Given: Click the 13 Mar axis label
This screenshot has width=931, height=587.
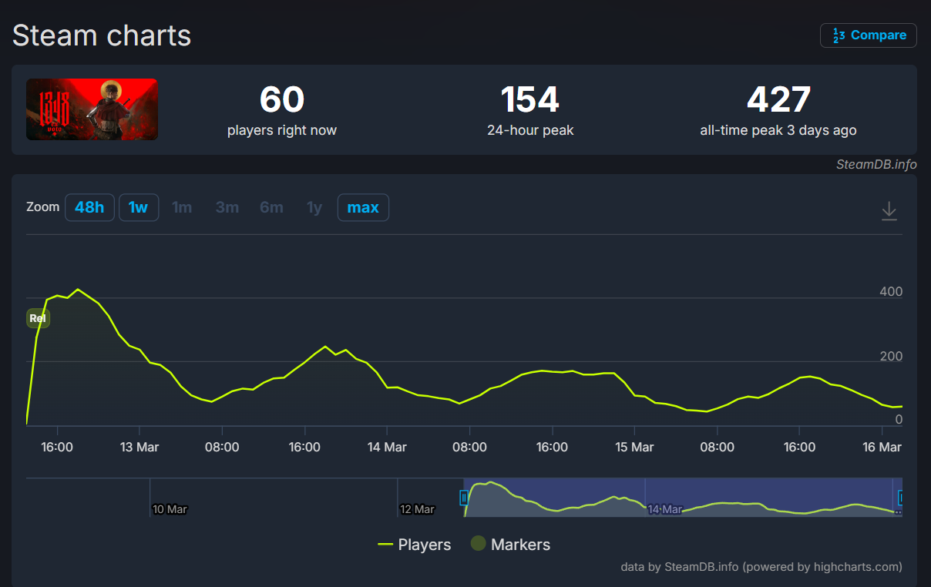Looking at the screenshot, I should 139,448.
